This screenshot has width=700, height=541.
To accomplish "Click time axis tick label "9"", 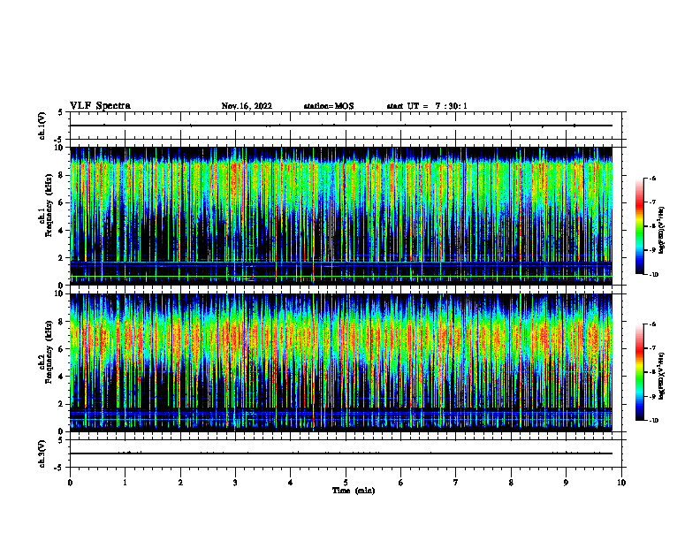I will pos(566,483).
